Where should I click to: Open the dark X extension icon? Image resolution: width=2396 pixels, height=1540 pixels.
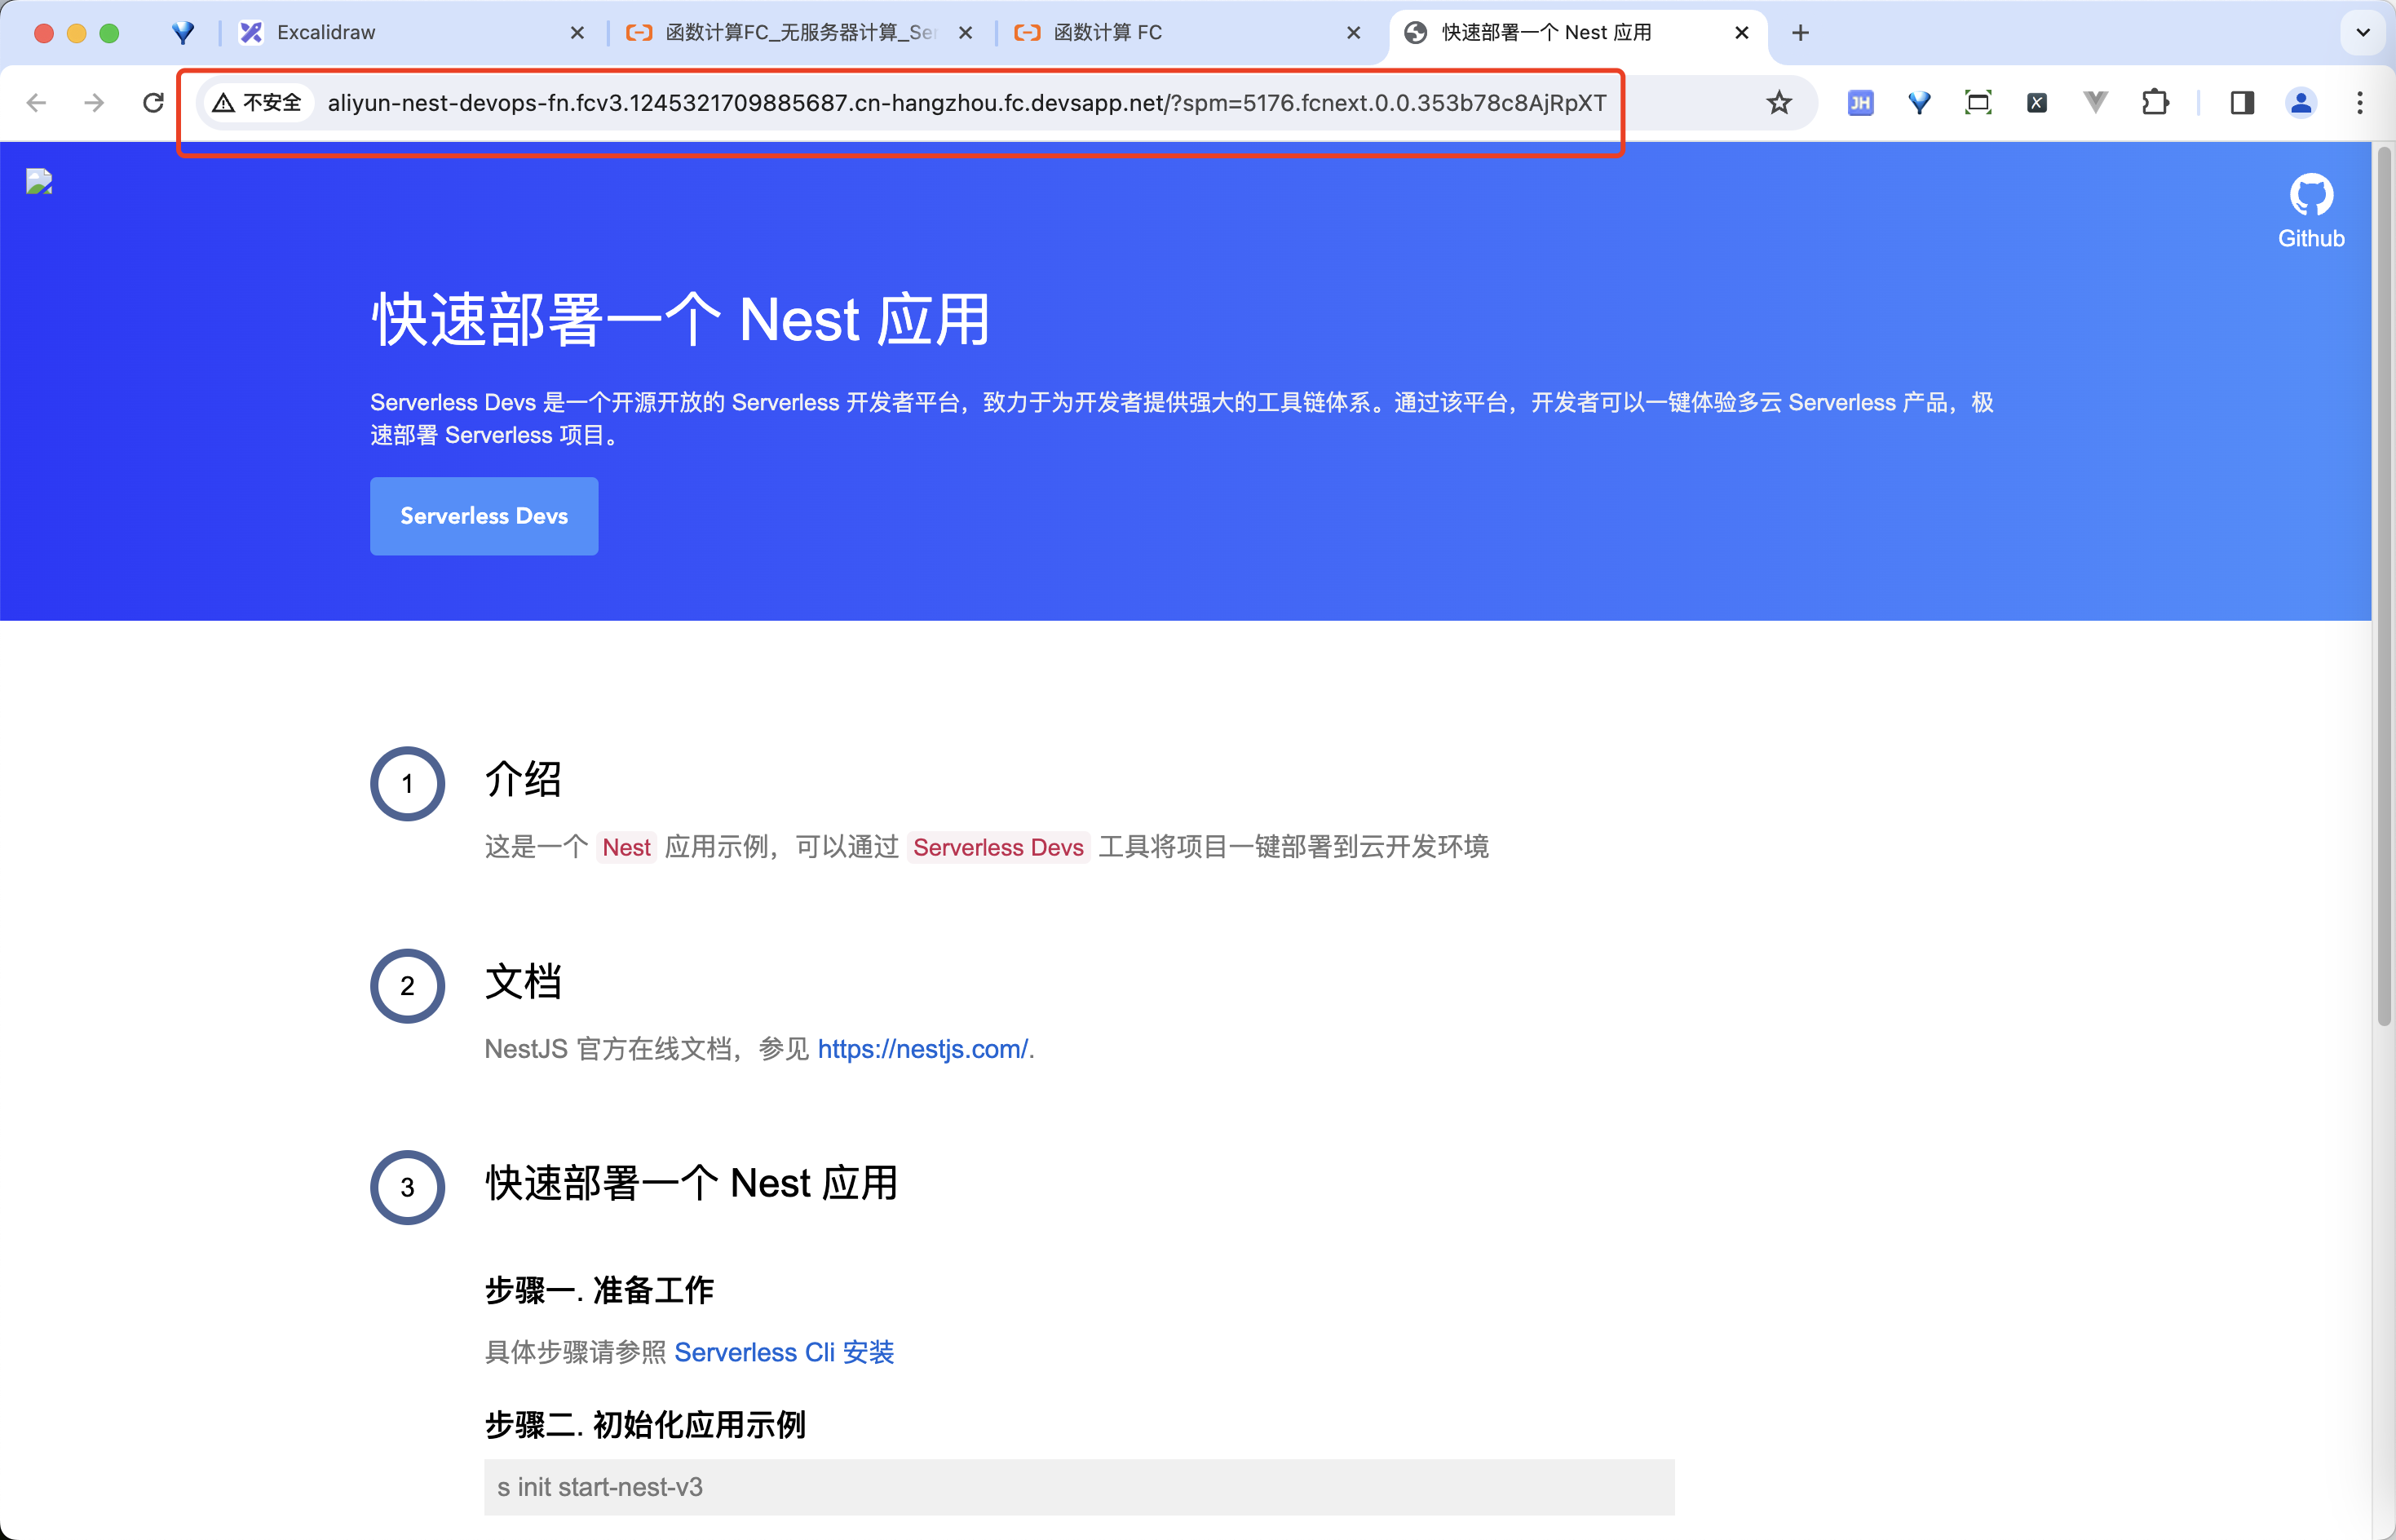(2037, 103)
